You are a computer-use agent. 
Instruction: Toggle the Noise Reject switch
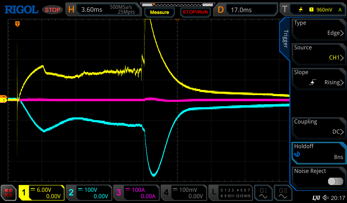335,181
